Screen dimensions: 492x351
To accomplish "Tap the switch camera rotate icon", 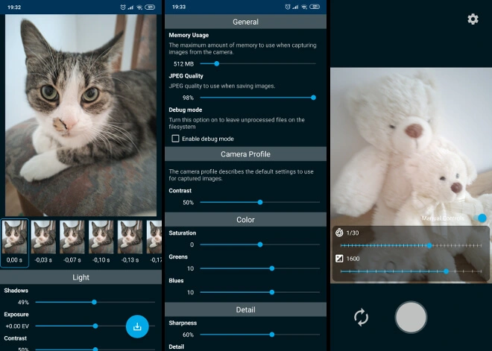I will pos(362,317).
